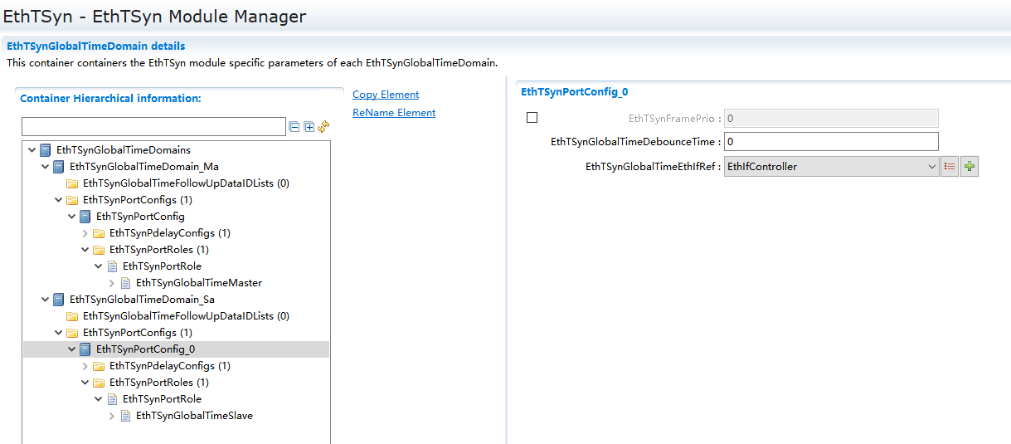Click the EthTSynGlobalTimeDomains root container icon
1011x444 pixels.
[x=46, y=150]
